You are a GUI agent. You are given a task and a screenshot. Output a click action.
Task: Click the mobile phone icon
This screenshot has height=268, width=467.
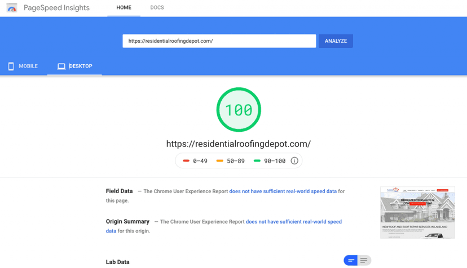(11, 66)
